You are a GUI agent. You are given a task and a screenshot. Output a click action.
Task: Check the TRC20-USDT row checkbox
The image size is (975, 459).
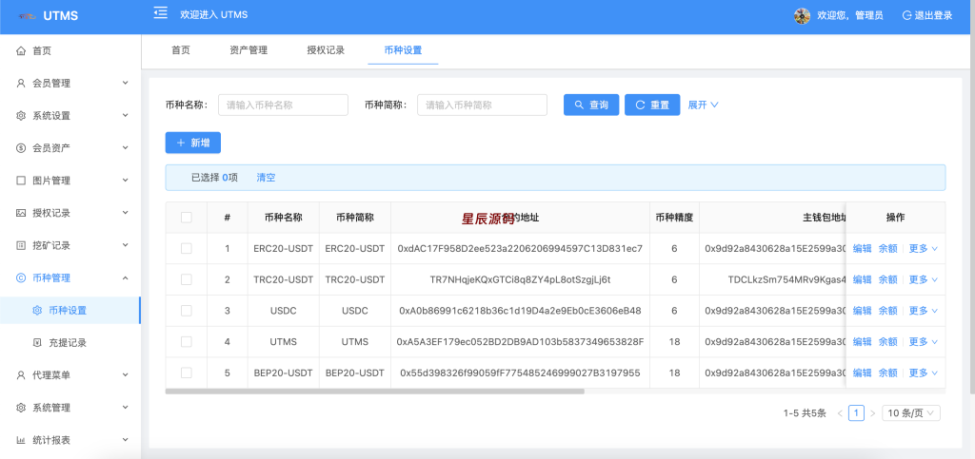click(x=187, y=279)
